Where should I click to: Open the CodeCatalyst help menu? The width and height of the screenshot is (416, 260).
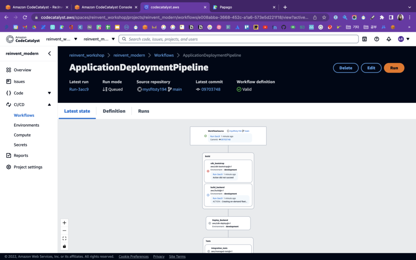click(x=376, y=39)
